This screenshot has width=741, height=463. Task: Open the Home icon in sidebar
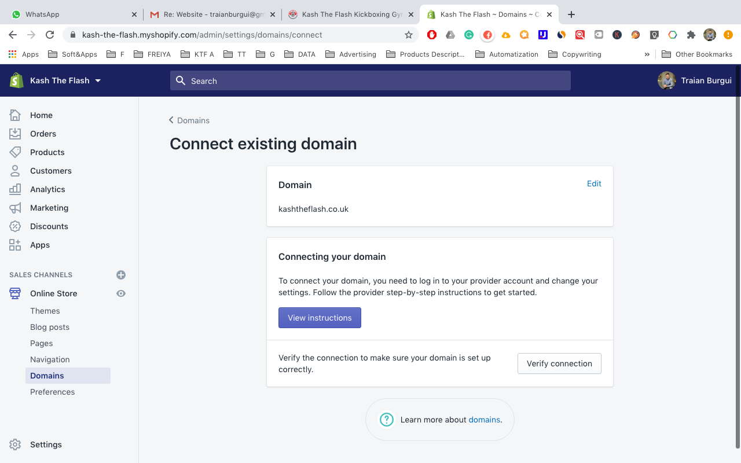pos(15,115)
